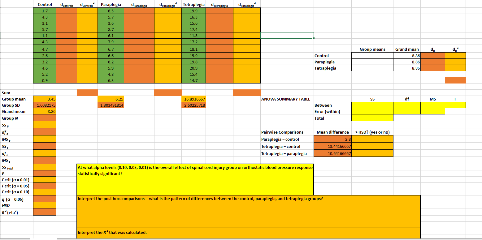The height and width of the screenshot is (240, 482).
Task: Select the Group N input cell
Action: pyautogui.click(x=44, y=118)
